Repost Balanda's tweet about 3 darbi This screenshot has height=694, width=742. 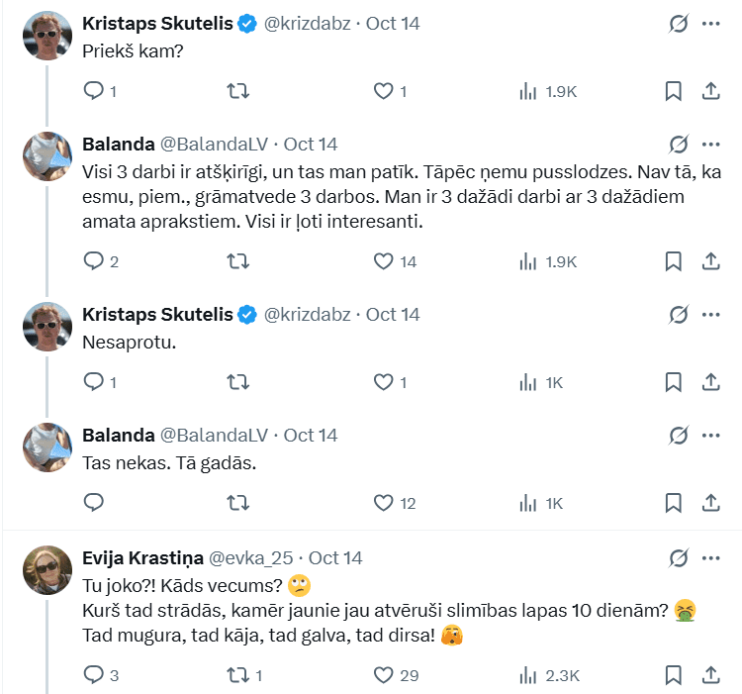pos(238,261)
